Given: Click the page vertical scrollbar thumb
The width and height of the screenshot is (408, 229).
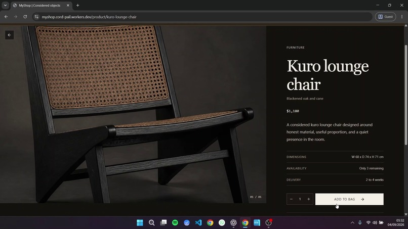Looking at the screenshot, I should click(x=405, y=95).
